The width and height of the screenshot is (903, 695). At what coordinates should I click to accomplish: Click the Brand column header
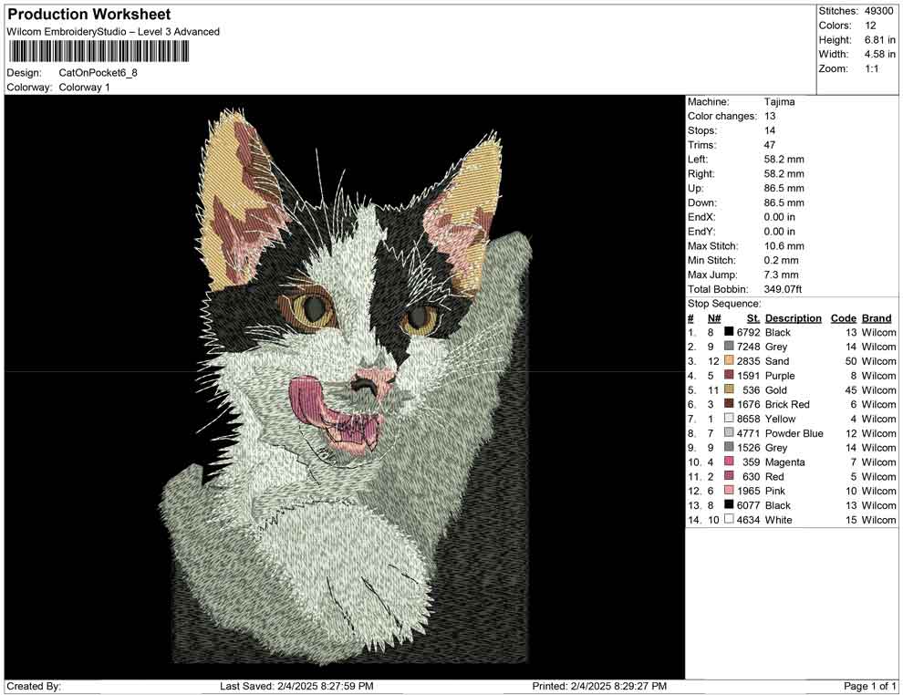(877, 318)
